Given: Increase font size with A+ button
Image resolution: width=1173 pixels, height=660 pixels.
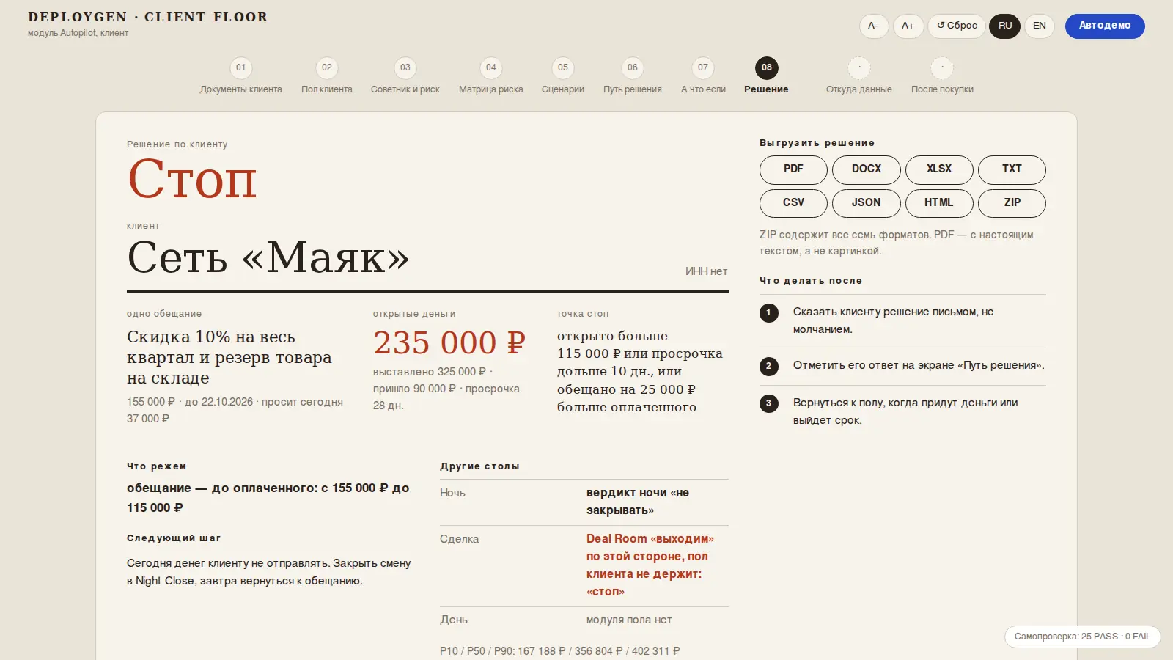Looking at the screenshot, I should point(908,26).
